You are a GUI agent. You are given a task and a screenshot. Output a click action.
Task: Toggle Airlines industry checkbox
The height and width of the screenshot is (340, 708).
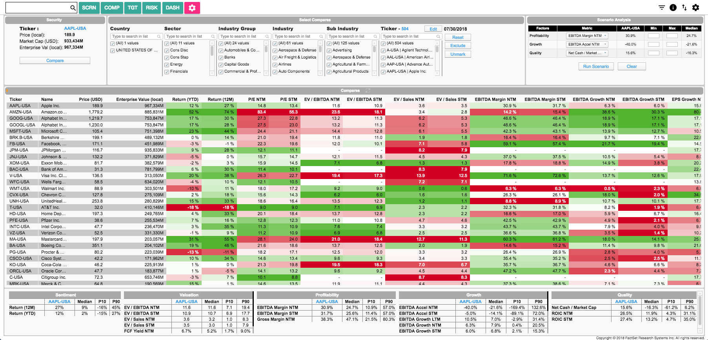275,65
